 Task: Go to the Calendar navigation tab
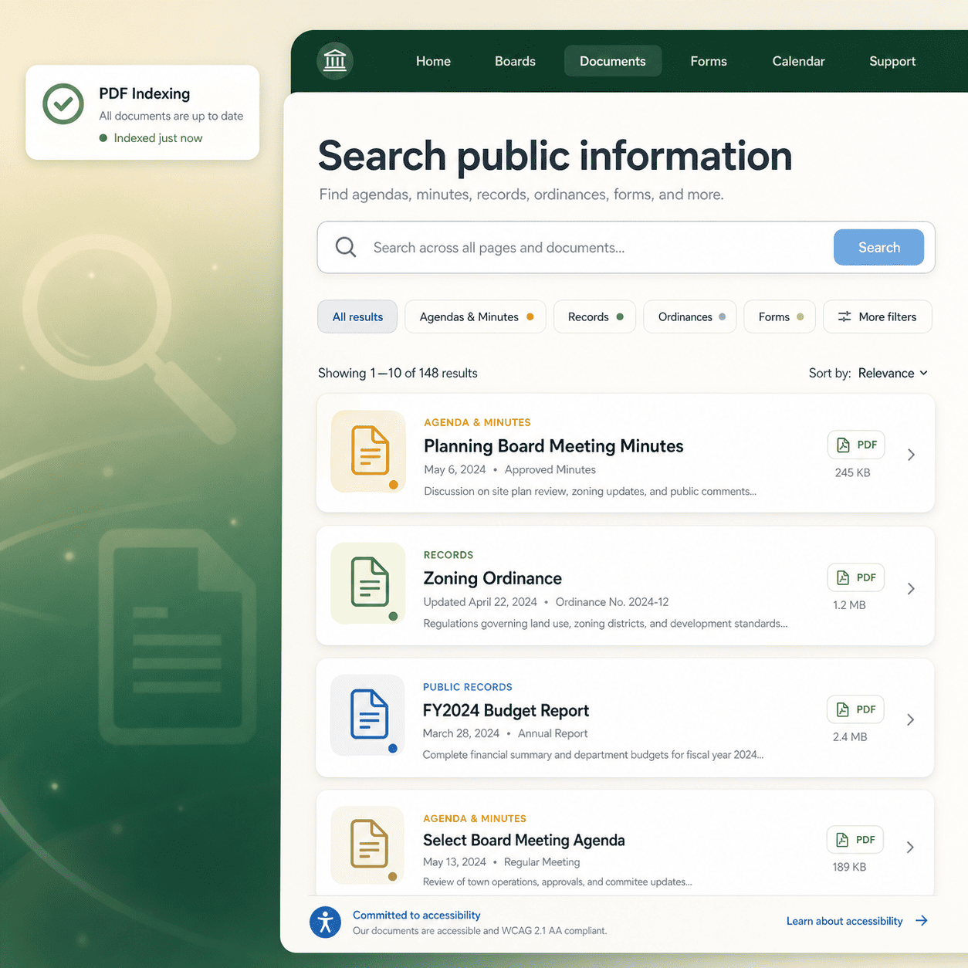point(798,61)
